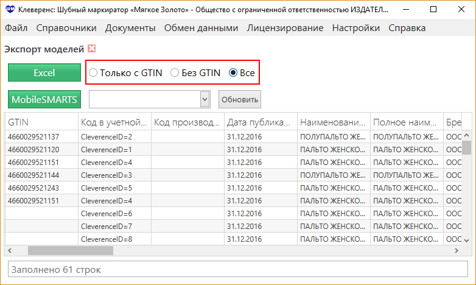
Task: Click the Обновить button
Action: click(239, 99)
